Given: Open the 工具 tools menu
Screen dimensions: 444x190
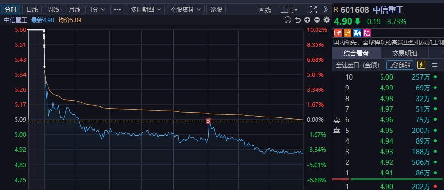Looking at the screenshot, I should point(289,10).
